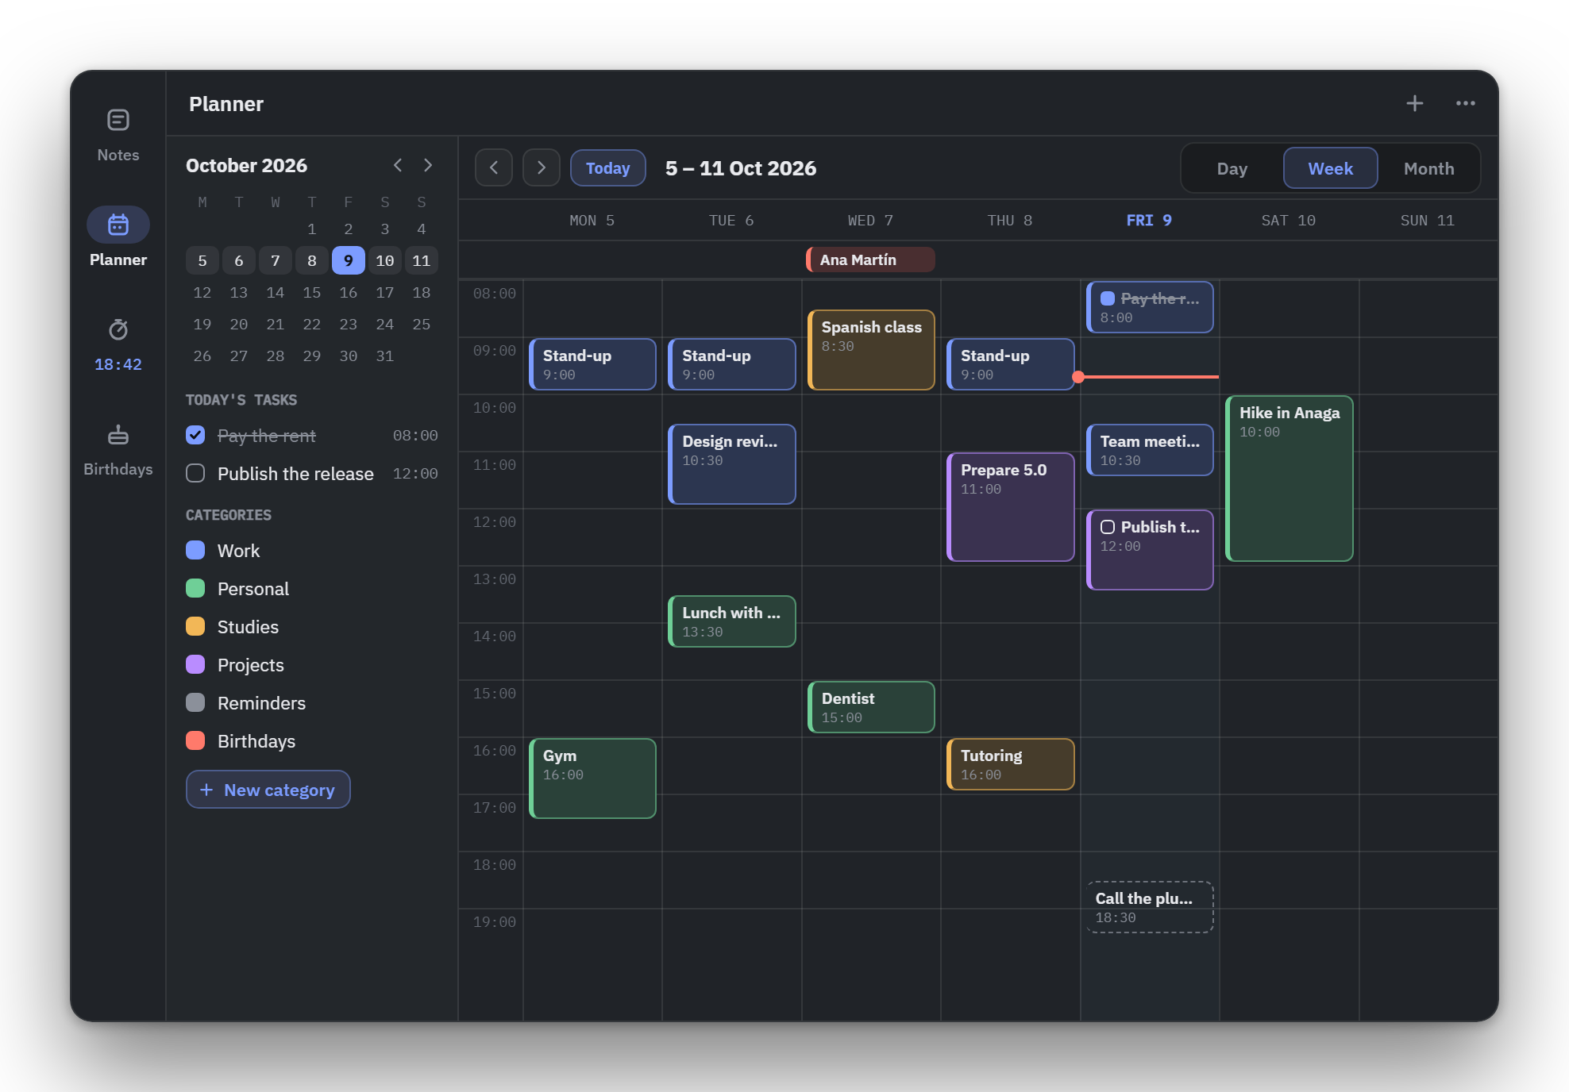Uncheck the Pay the rent task
The width and height of the screenshot is (1569, 1092).
tap(195, 435)
